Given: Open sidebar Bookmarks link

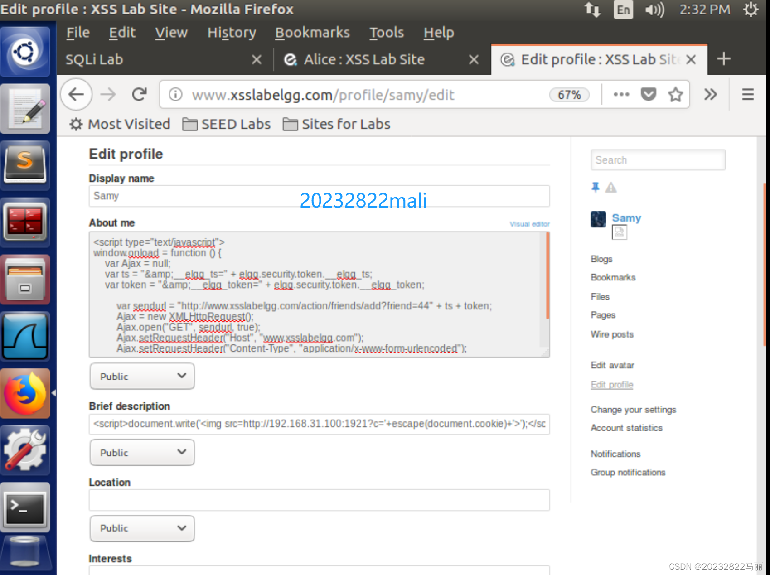Looking at the screenshot, I should click(613, 277).
